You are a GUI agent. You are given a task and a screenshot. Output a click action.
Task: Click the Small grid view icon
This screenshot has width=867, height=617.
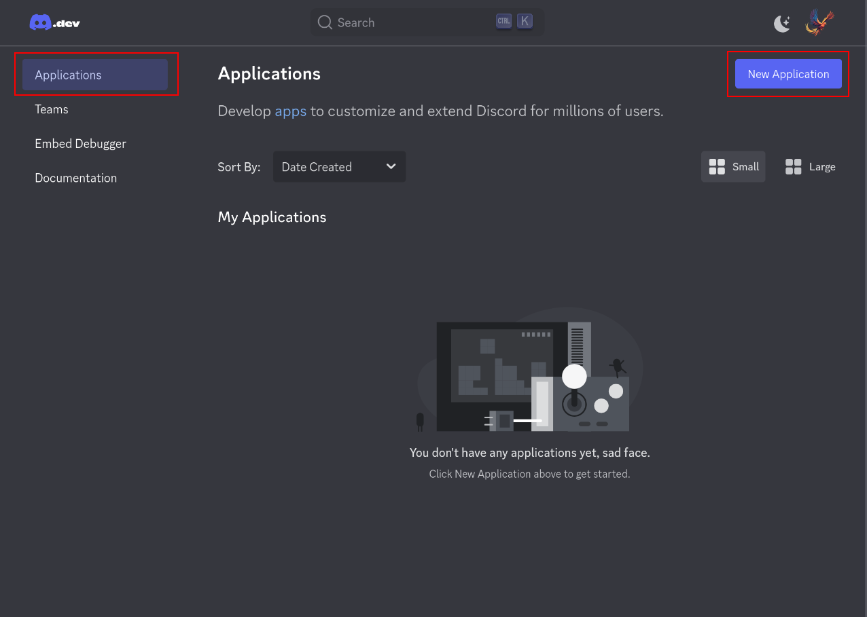click(x=717, y=166)
